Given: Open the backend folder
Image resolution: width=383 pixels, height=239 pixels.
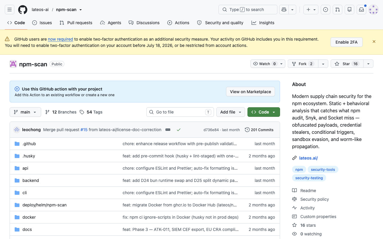Looking at the screenshot, I should click(31, 180).
